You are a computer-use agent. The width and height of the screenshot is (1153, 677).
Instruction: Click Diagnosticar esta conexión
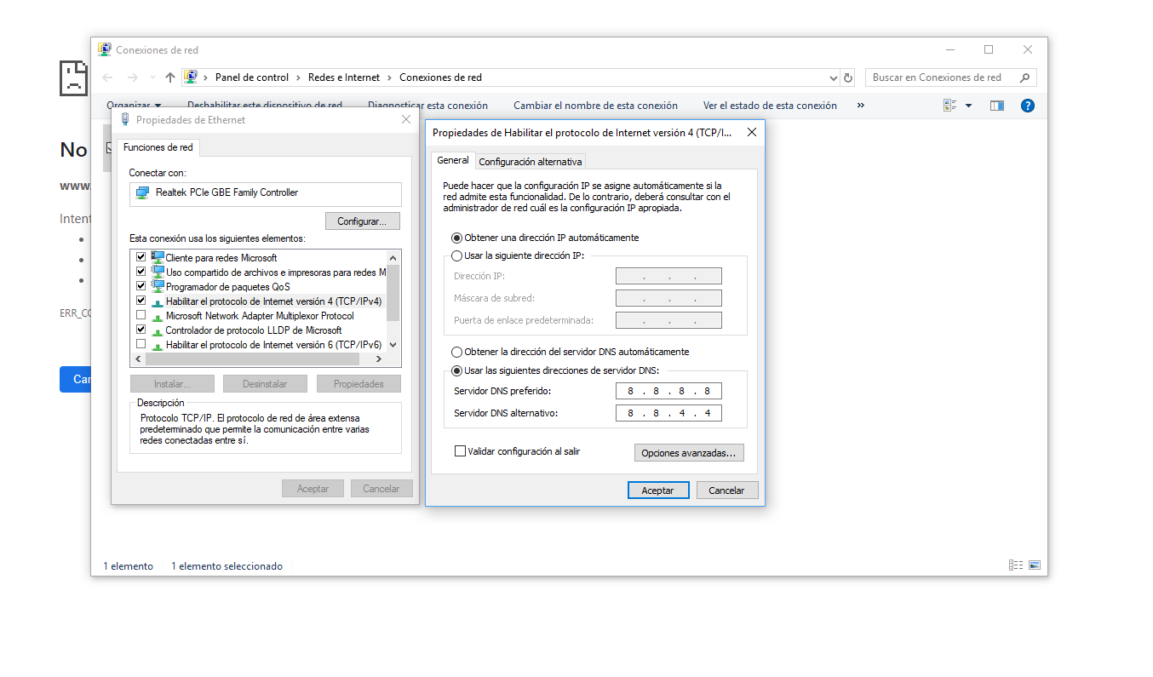(427, 106)
